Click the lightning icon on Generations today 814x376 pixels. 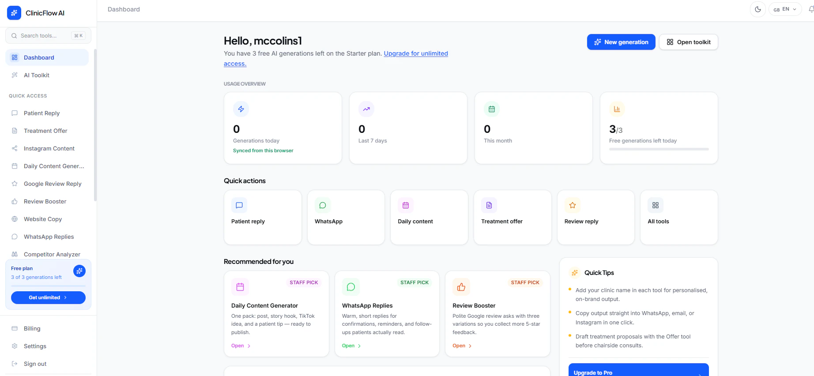241,109
